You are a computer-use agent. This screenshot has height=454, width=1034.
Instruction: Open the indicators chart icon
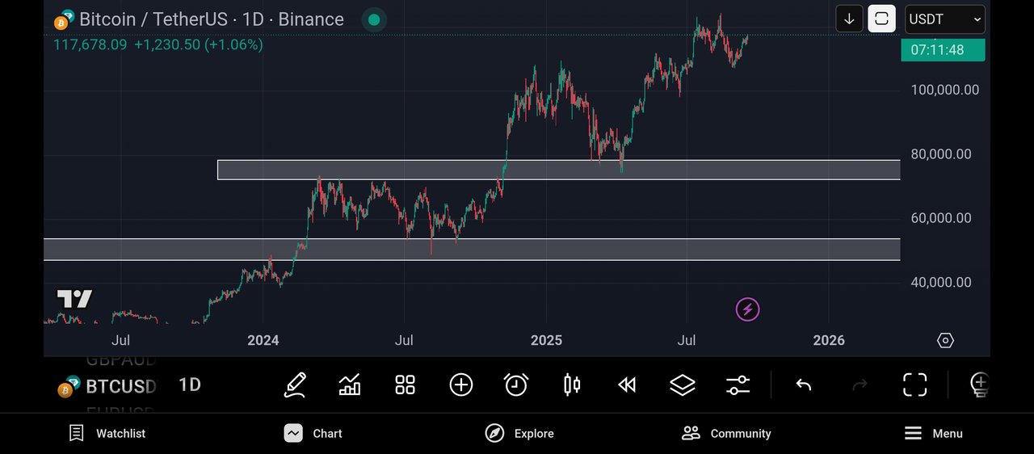pyautogui.click(x=350, y=385)
